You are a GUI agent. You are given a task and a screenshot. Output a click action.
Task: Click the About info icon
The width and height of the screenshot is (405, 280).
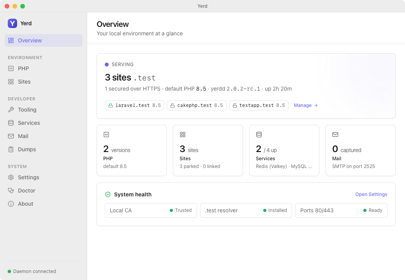11,204
